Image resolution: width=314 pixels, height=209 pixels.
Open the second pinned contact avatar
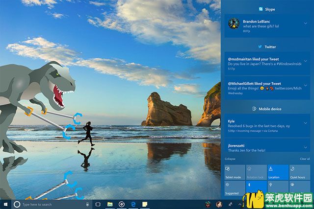tap(219, 204)
